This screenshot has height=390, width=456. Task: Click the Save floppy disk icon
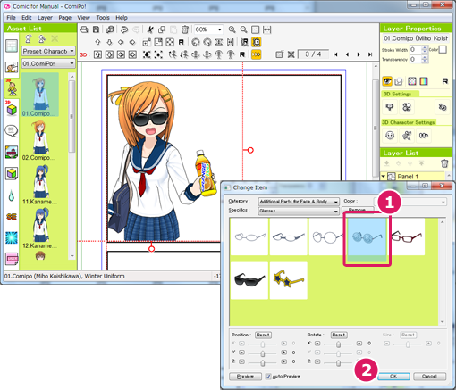[96, 29]
